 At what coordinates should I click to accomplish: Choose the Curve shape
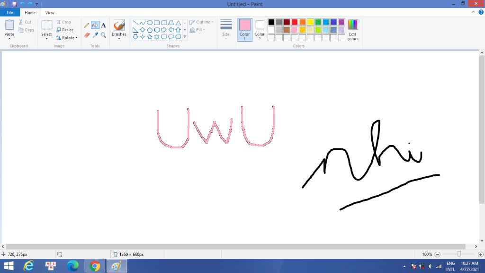(142, 23)
